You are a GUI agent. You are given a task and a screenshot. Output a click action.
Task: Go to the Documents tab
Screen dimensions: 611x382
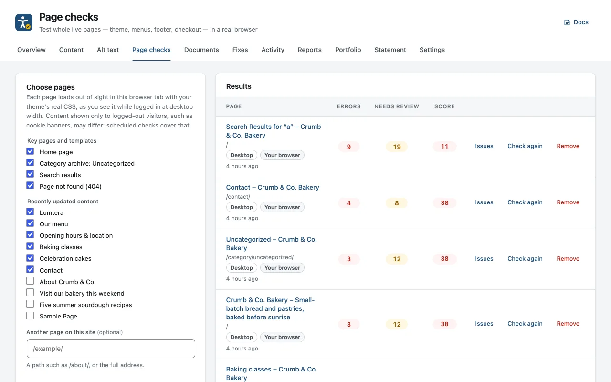pyautogui.click(x=201, y=50)
